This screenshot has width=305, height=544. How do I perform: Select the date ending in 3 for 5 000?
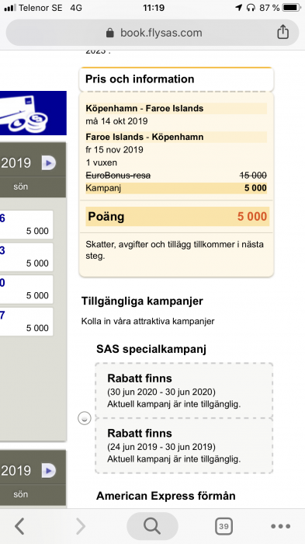(x=26, y=257)
